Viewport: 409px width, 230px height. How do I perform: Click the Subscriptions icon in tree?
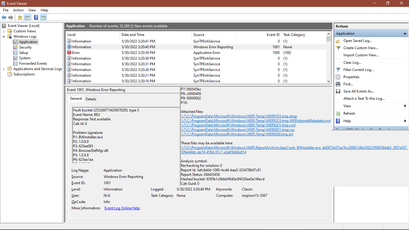10,74
